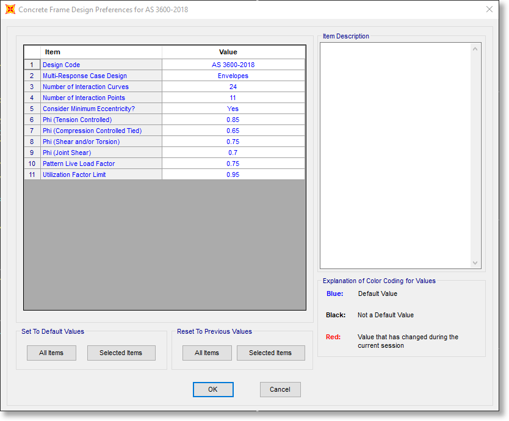This screenshot has width=509, height=421.
Task: Click Selected Items under Reset To Previous Values
Action: (270, 353)
